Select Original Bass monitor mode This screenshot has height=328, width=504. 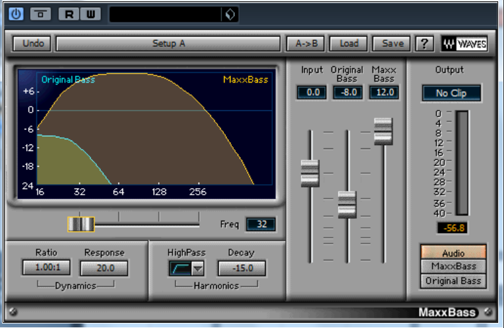coord(453,281)
